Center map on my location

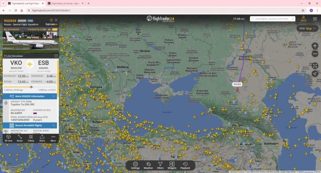coord(315,73)
